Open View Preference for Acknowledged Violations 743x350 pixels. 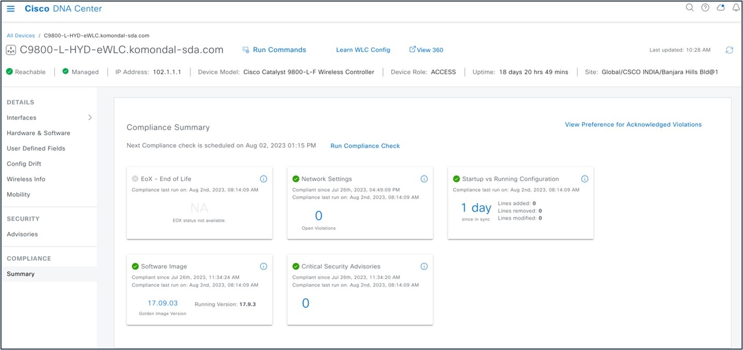click(633, 124)
